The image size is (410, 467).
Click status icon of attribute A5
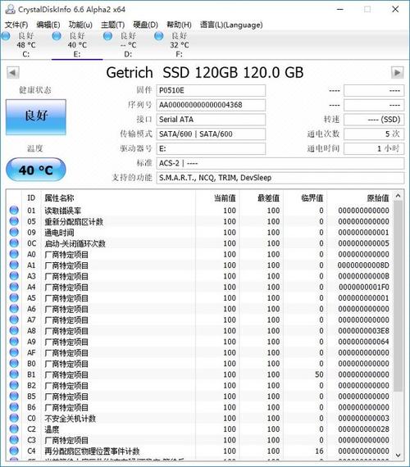pos(14,298)
